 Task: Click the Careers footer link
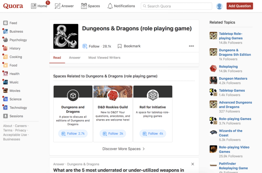tap(21, 126)
